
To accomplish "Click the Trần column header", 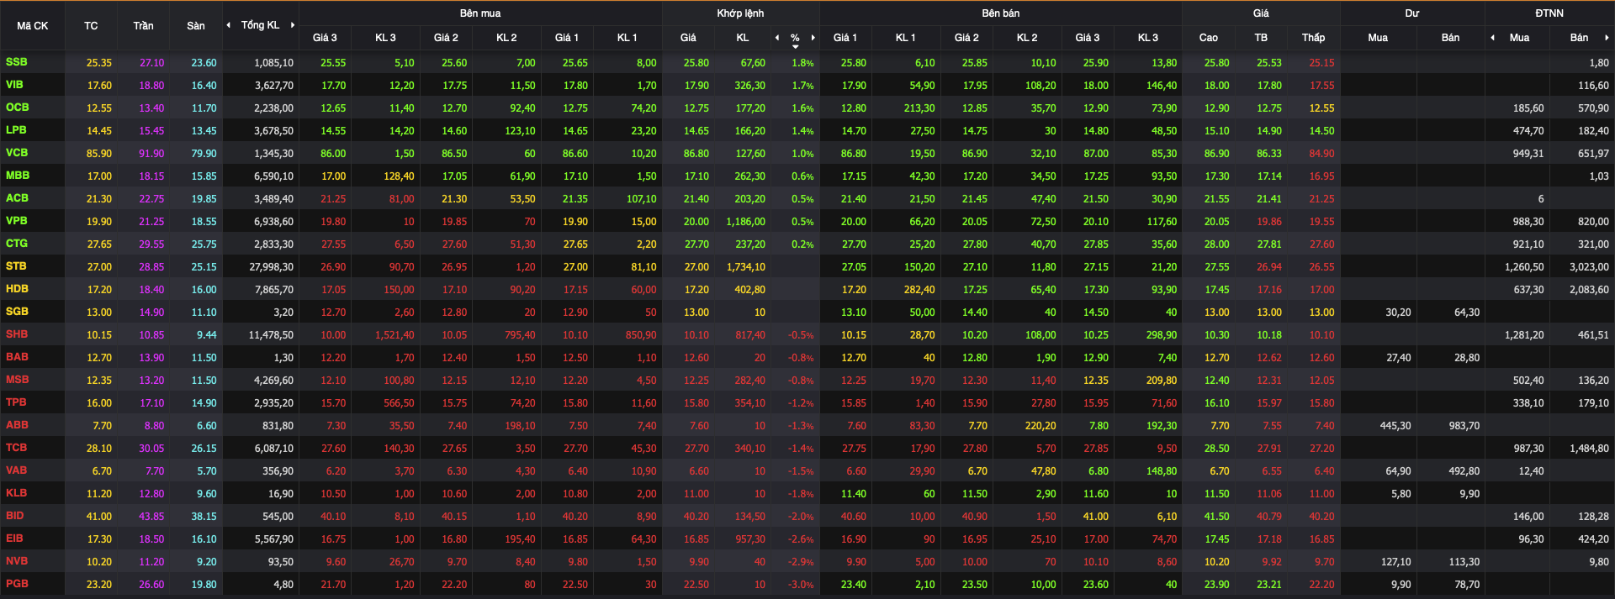I will click(x=143, y=26).
